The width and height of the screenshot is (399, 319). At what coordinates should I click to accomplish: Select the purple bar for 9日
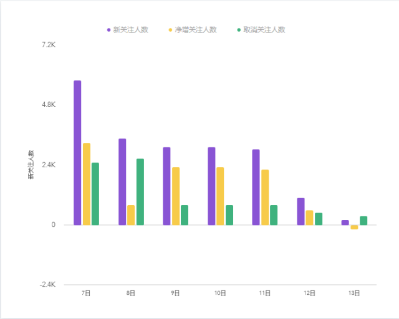[x=166, y=186]
